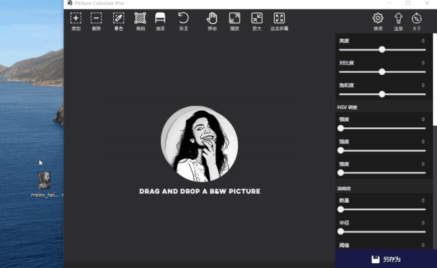Click the inward arrows icon labeled 放大
Image resolution: width=437 pixels, height=268 pixels.
click(257, 18)
